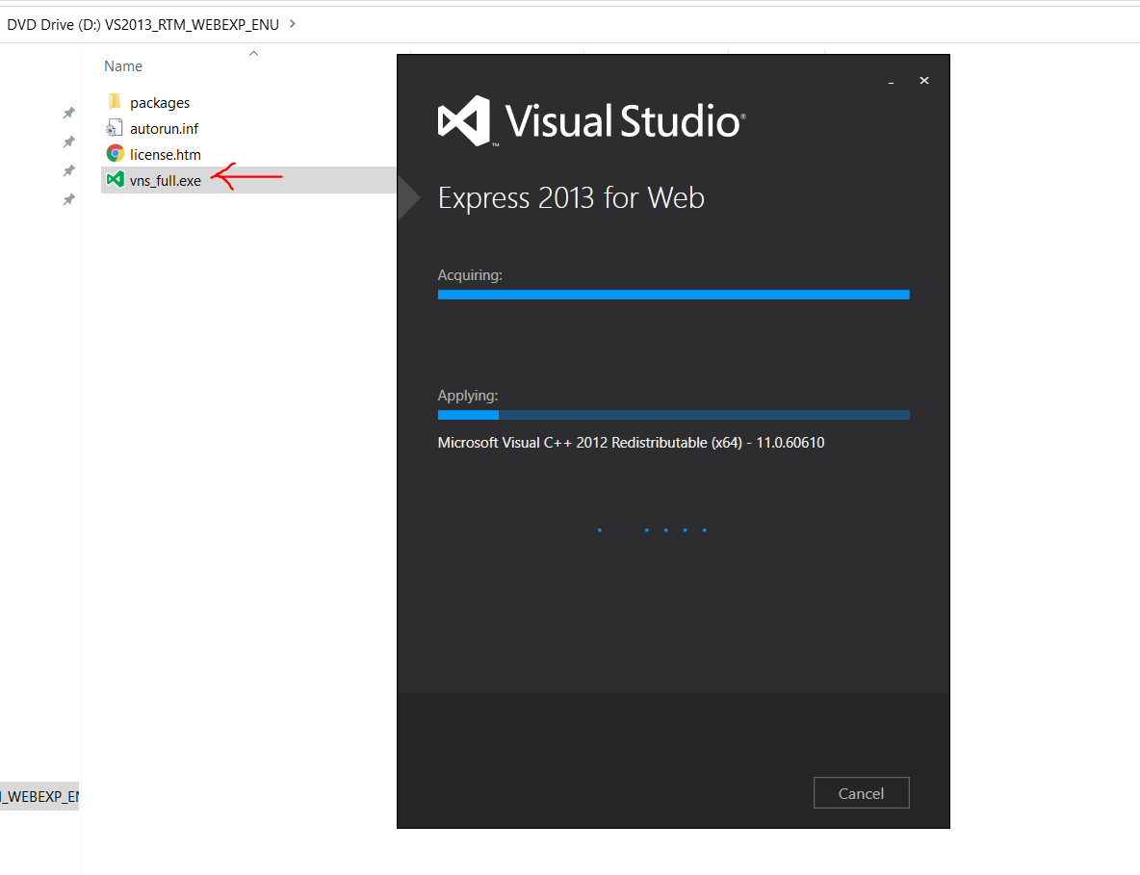Click the Acquiring progress bar
Screen dimensions: 1140x875
coord(673,295)
